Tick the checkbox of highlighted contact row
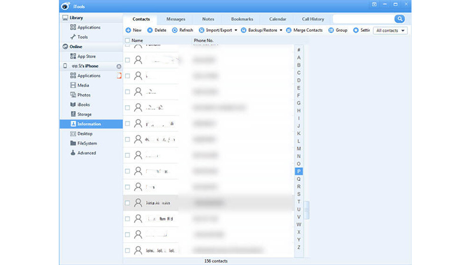Screen dimensions: 471x265 [x=127, y=202]
